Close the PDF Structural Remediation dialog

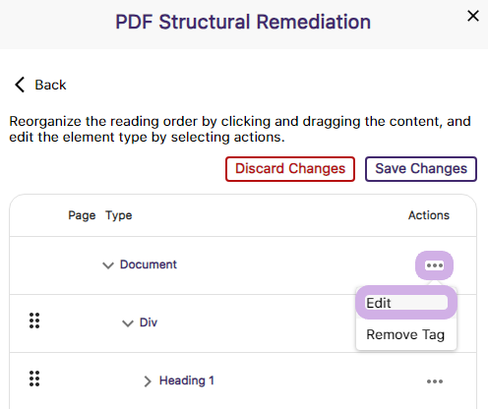473,16
